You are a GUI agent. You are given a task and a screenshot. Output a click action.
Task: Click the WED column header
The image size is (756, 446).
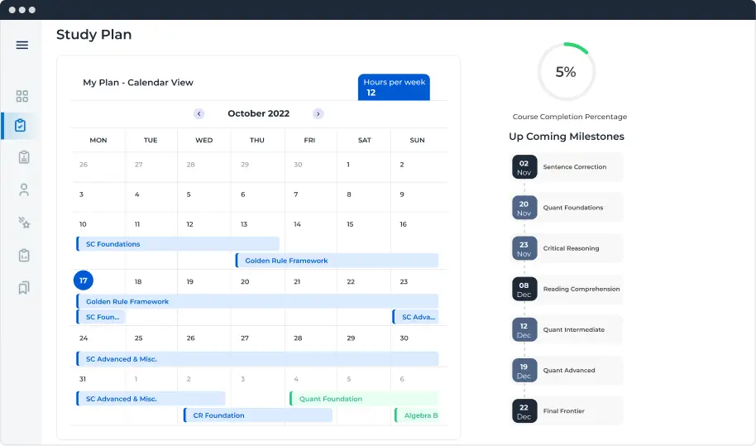tap(204, 141)
